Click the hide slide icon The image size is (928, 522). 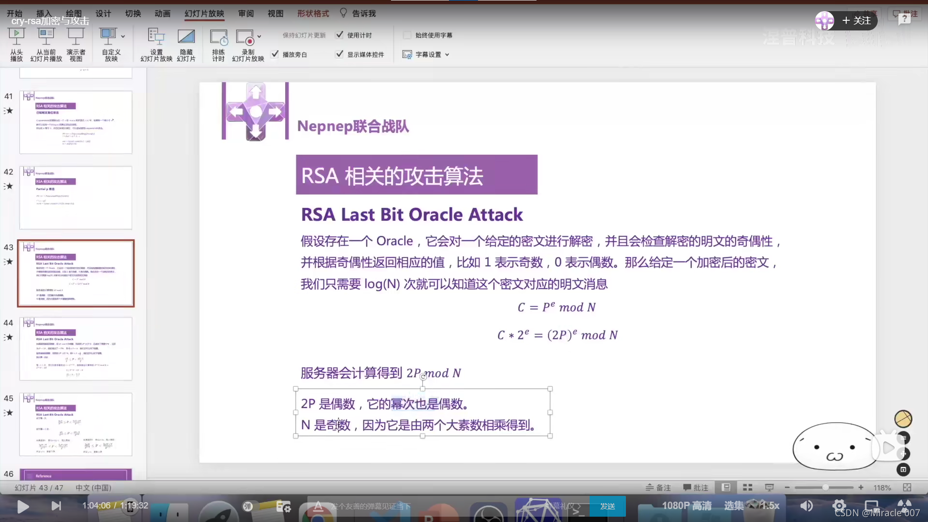186,36
